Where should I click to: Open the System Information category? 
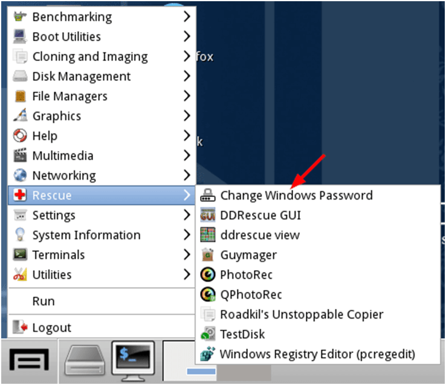(x=86, y=235)
